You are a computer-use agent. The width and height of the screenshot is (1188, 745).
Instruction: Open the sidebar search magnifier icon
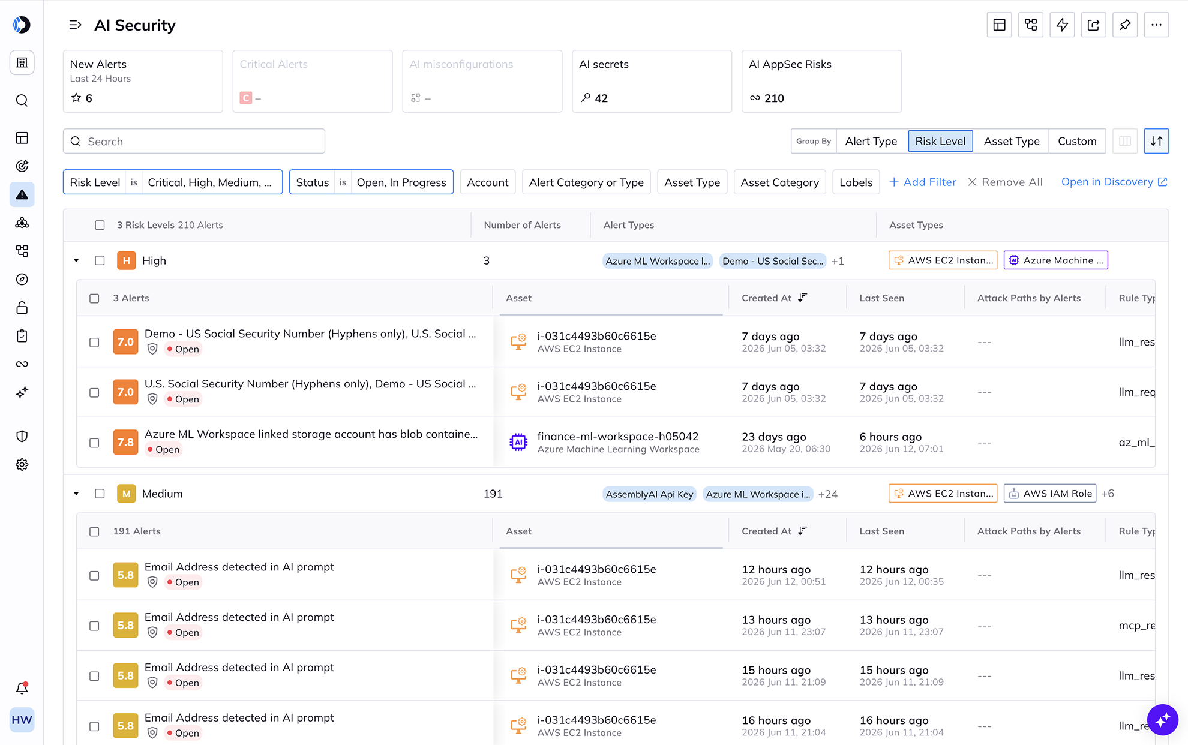tap(22, 100)
